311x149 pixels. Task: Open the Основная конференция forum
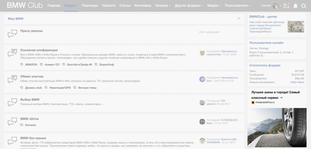click(39, 50)
